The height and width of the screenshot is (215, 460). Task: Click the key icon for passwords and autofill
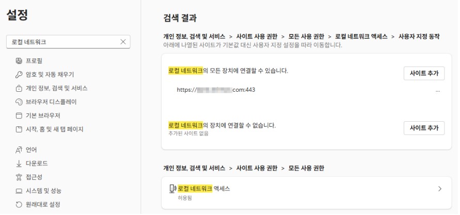(x=19, y=74)
